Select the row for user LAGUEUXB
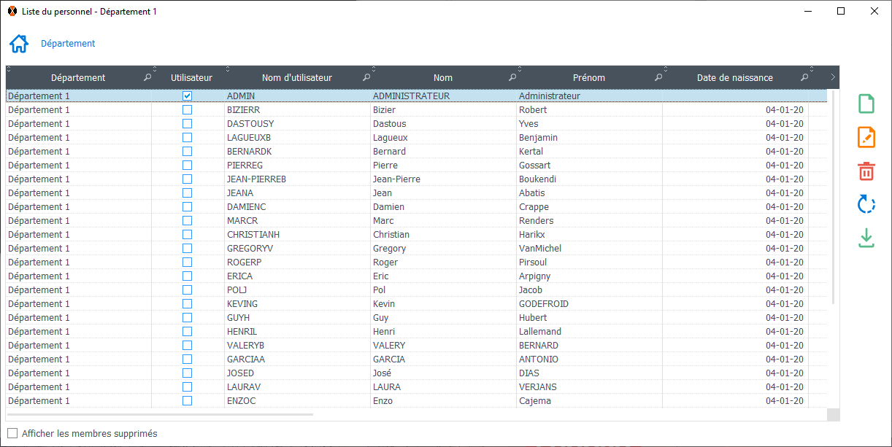Image resolution: width=892 pixels, height=447 pixels. tap(249, 137)
